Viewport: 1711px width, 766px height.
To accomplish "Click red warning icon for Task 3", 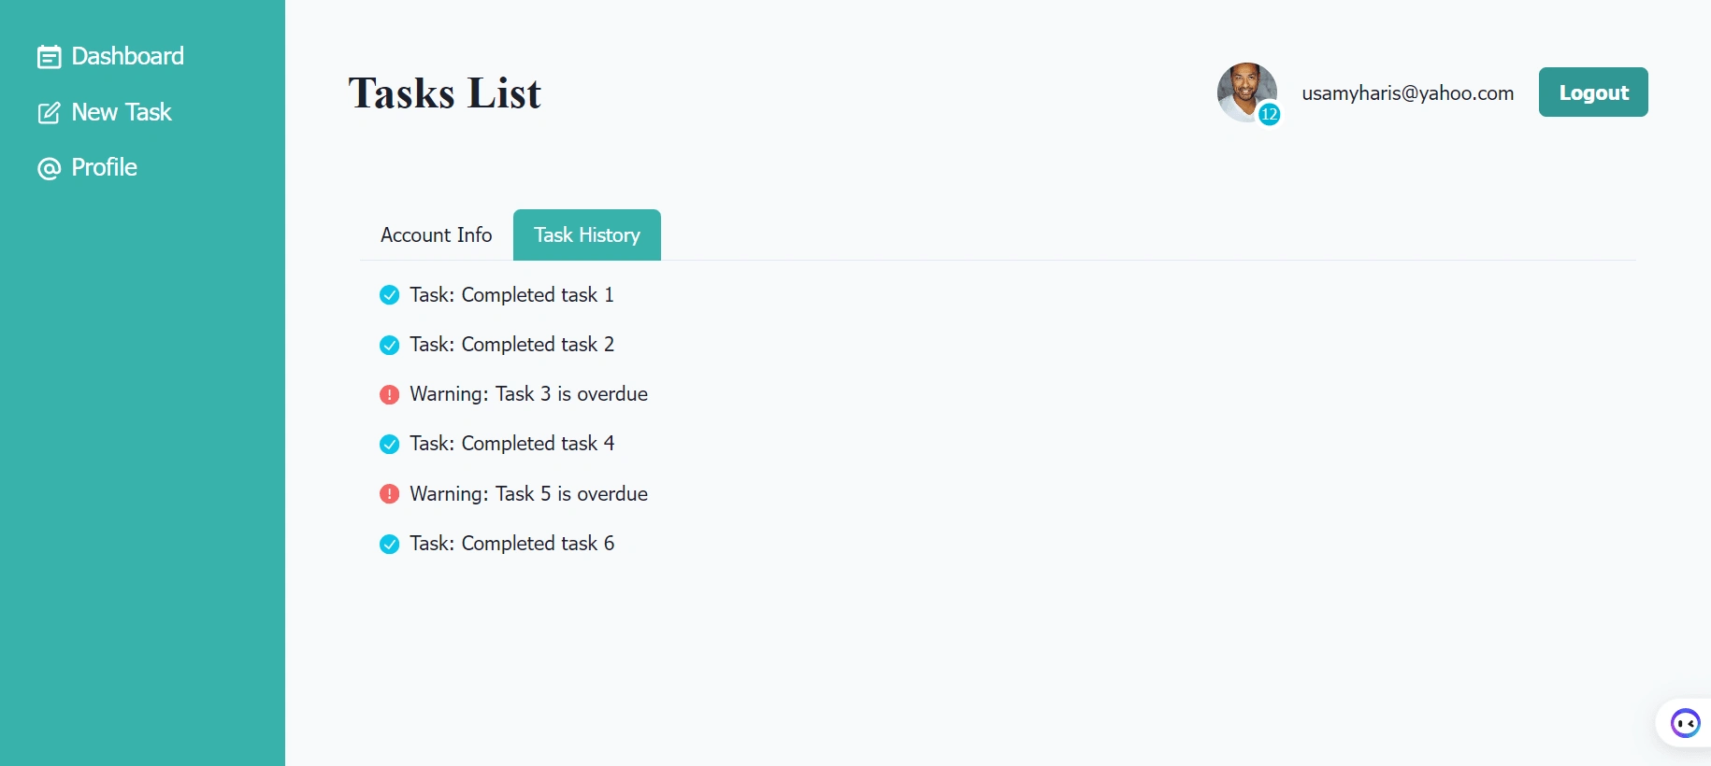I will click(x=390, y=395).
